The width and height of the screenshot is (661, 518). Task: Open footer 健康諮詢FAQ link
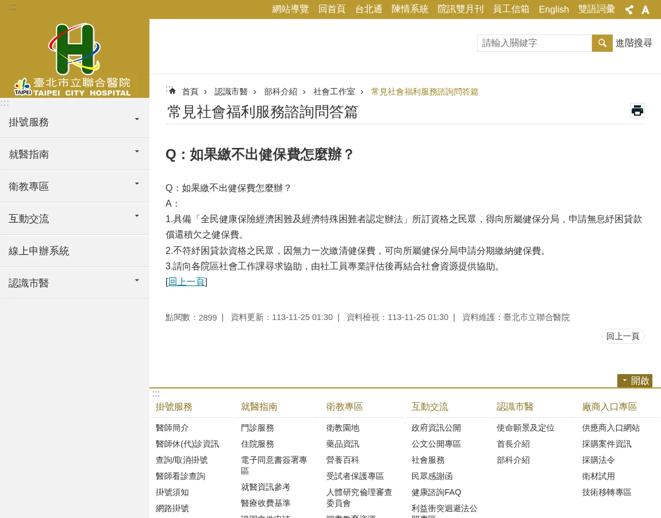(x=436, y=492)
